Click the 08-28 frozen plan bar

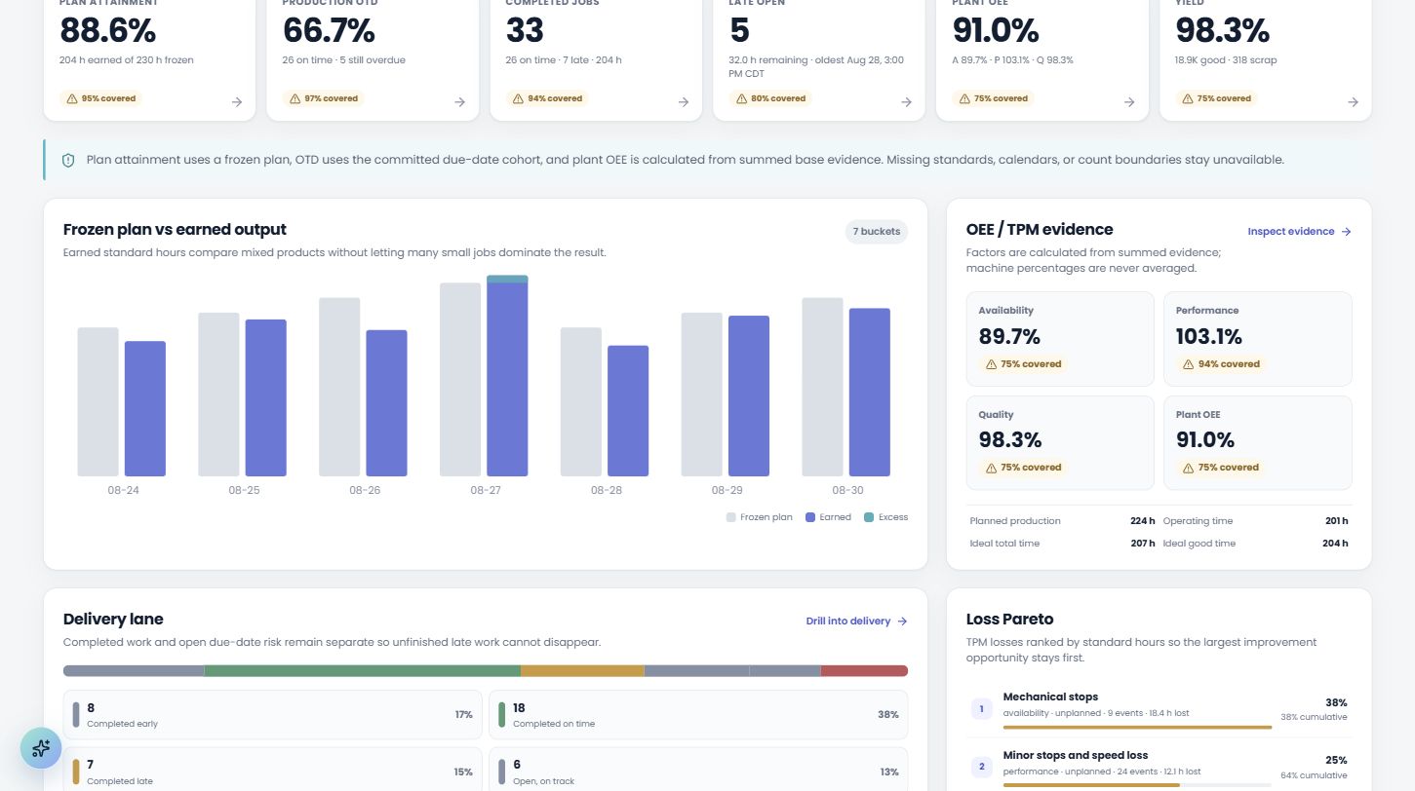[x=581, y=401]
